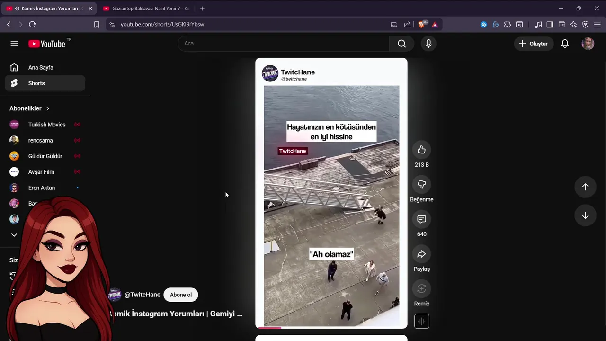The height and width of the screenshot is (341, 606).
Task: Open the Leo AI sparkle icon
Action: coord(574,24)
